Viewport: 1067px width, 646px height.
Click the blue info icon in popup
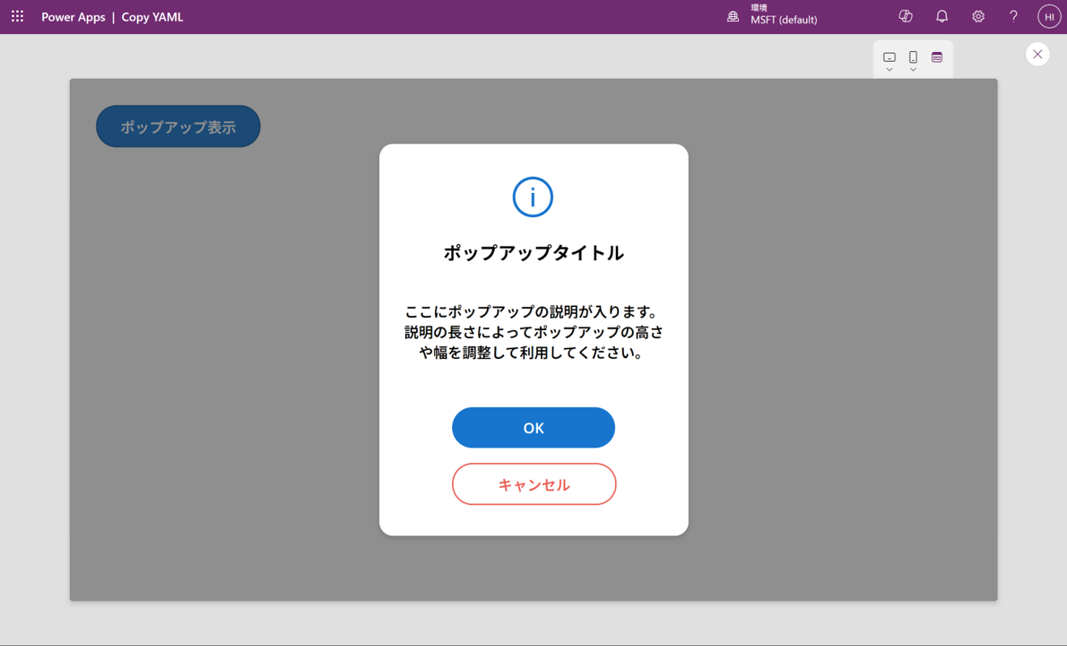533,196
